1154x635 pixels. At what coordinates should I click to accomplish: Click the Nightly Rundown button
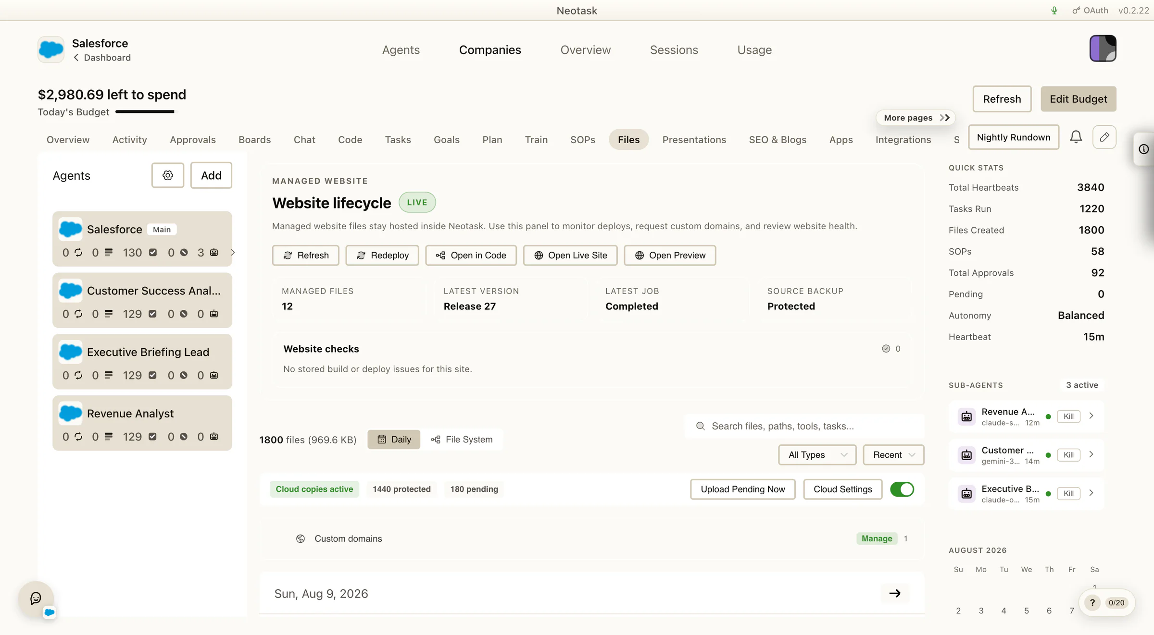[1014, 137]
